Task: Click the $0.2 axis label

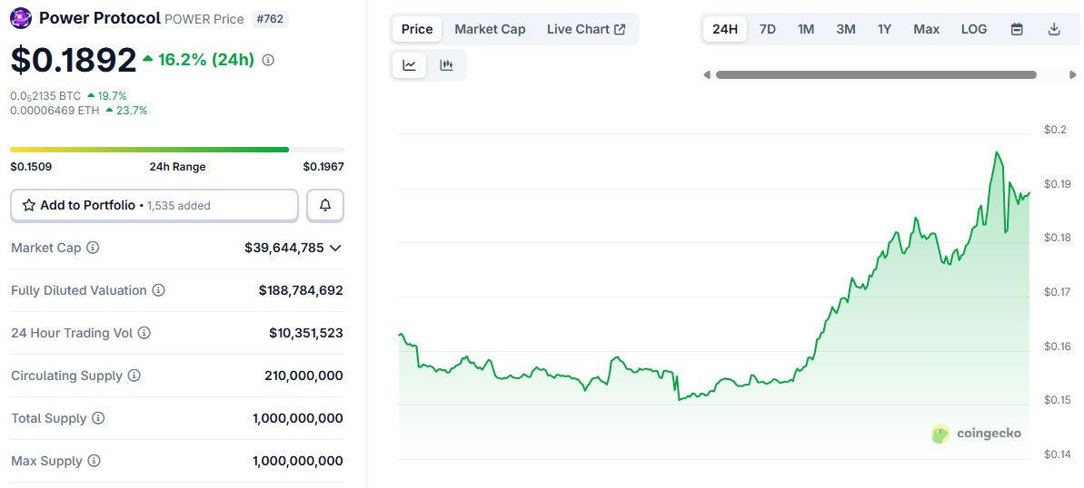Action: 1055,129
